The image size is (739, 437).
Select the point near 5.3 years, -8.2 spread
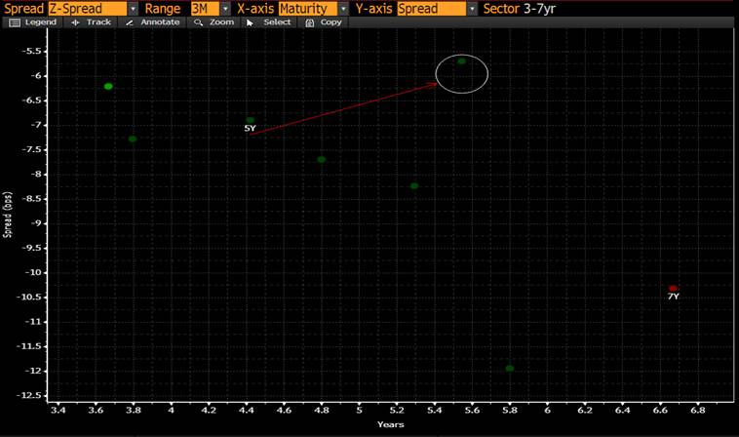(414, 185)
